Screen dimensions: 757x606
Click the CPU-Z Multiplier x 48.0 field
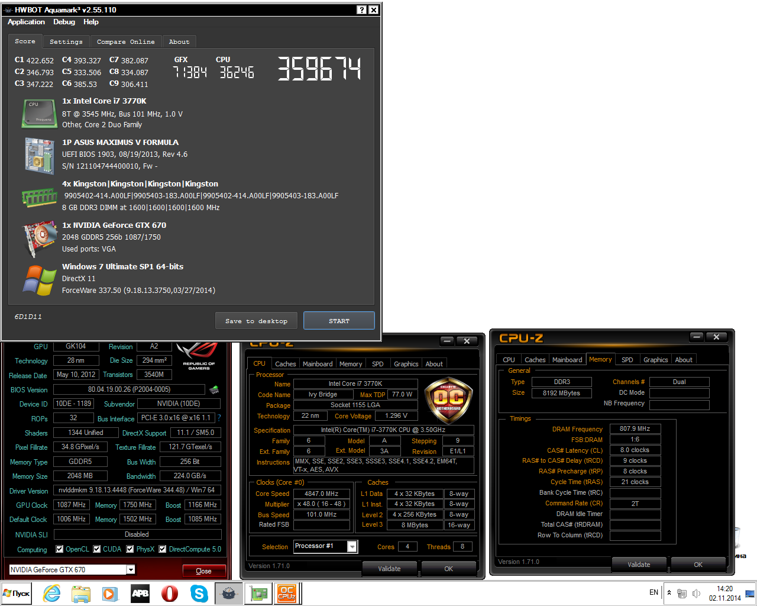coord(322,504)
